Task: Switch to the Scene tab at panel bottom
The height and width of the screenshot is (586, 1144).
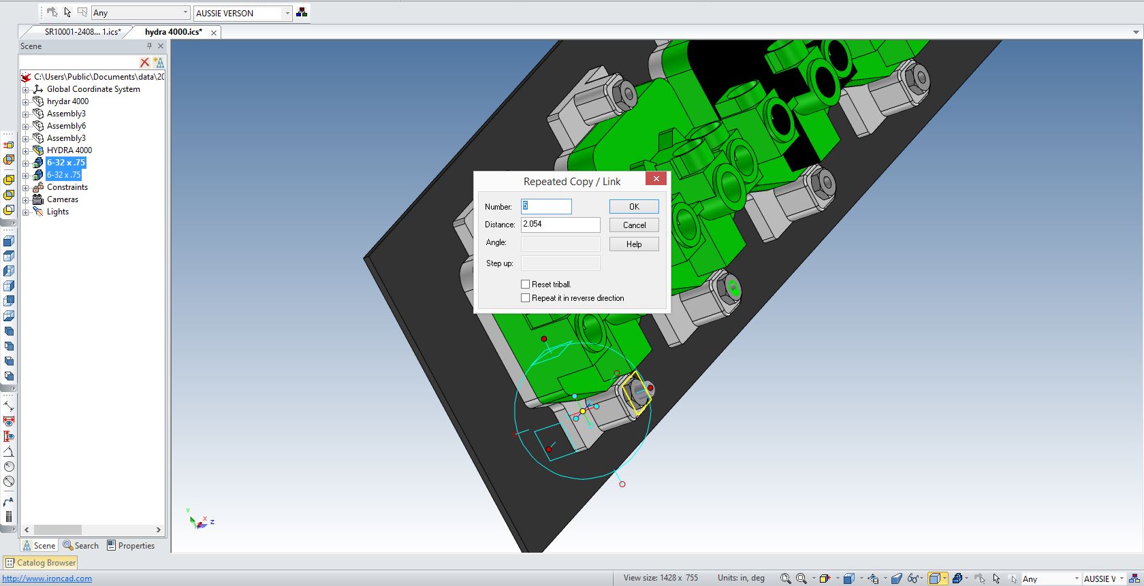Action: [39, 546]
